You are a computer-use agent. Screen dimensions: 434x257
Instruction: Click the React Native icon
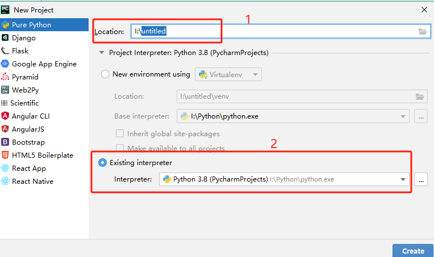coord(5,181)
